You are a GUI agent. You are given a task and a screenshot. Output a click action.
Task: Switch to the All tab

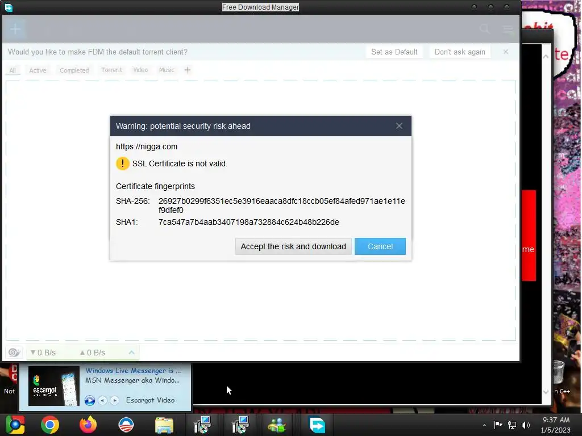click(13, 70)
